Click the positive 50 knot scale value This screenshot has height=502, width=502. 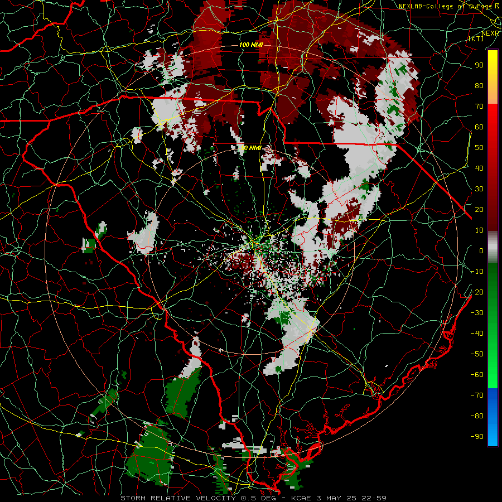[479, 148]
